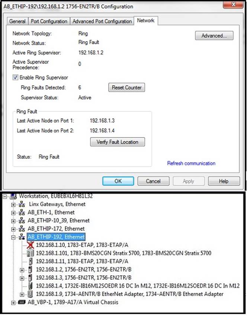Confirm the dialog with OK
The image size is (247, 316).
click(118, 181)
